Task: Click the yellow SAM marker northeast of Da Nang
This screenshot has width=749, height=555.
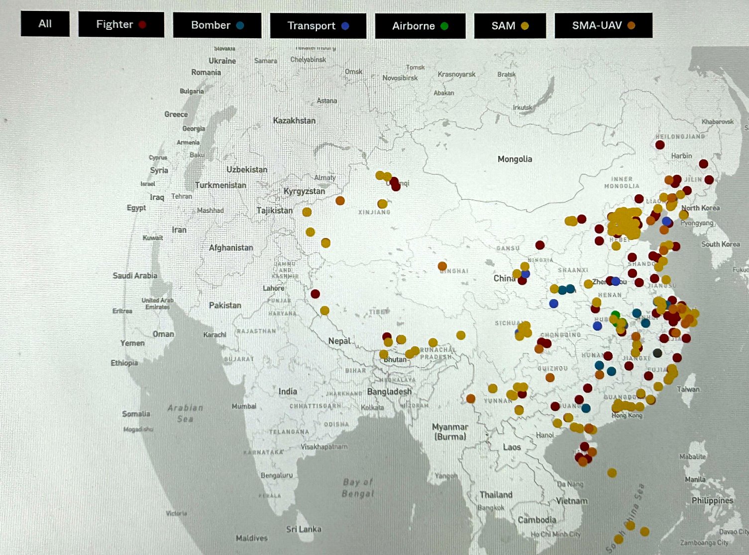Action: 612,473
